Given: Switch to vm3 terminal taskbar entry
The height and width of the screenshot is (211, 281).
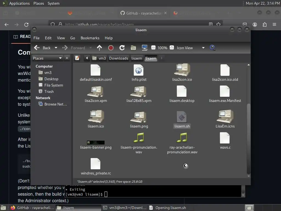Looking at the screenshot, I should pyautogui.click(x=125, y=208).
